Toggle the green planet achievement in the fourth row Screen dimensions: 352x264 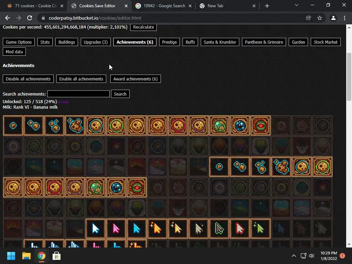click(96, 187)
